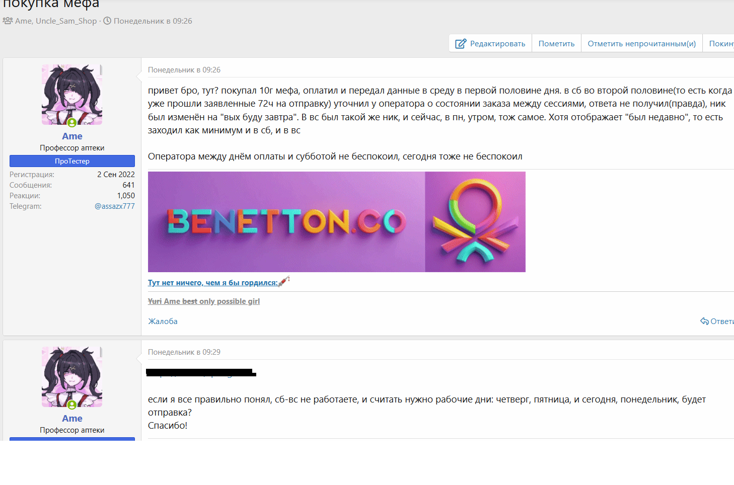The height and width of the screenshot is (485, 734).
Task: Click the Реакции: label
Action: tap(25, 196)
